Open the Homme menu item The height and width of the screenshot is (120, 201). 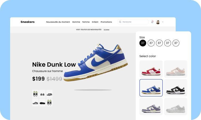point(76,22)
